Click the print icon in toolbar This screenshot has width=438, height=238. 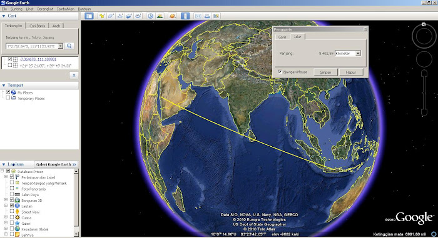point(207,16)
